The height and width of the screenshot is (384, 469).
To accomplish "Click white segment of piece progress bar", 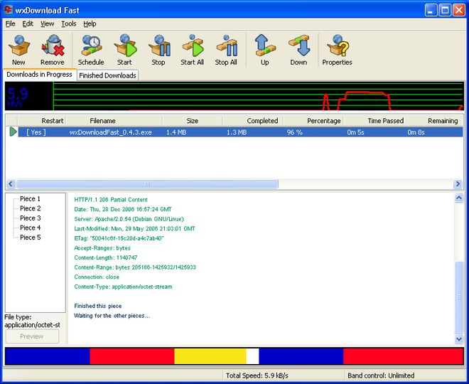I will click(x=252, y=356).
